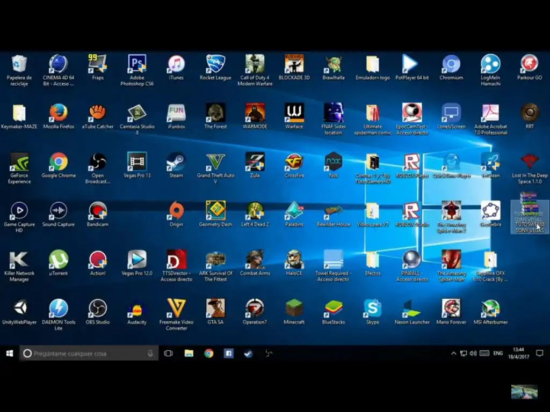Select the Steam desktop icon
This screenshot has width=550, height=412.
tap(176, 162)
